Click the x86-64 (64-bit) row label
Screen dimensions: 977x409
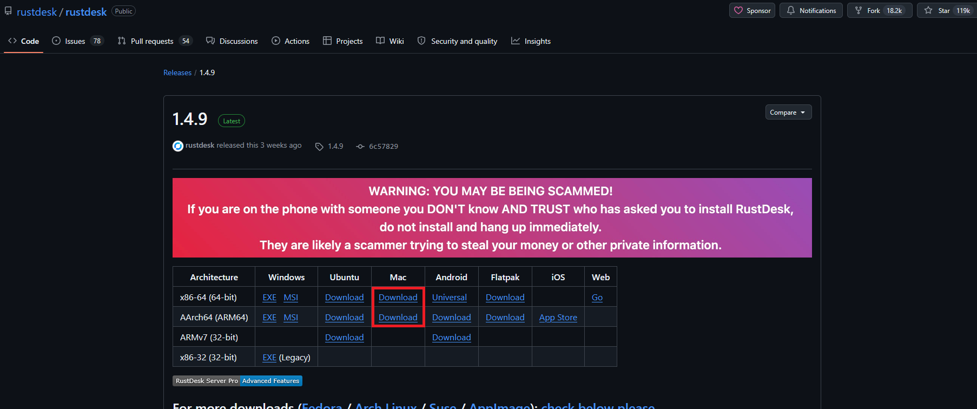click(208, 298)
